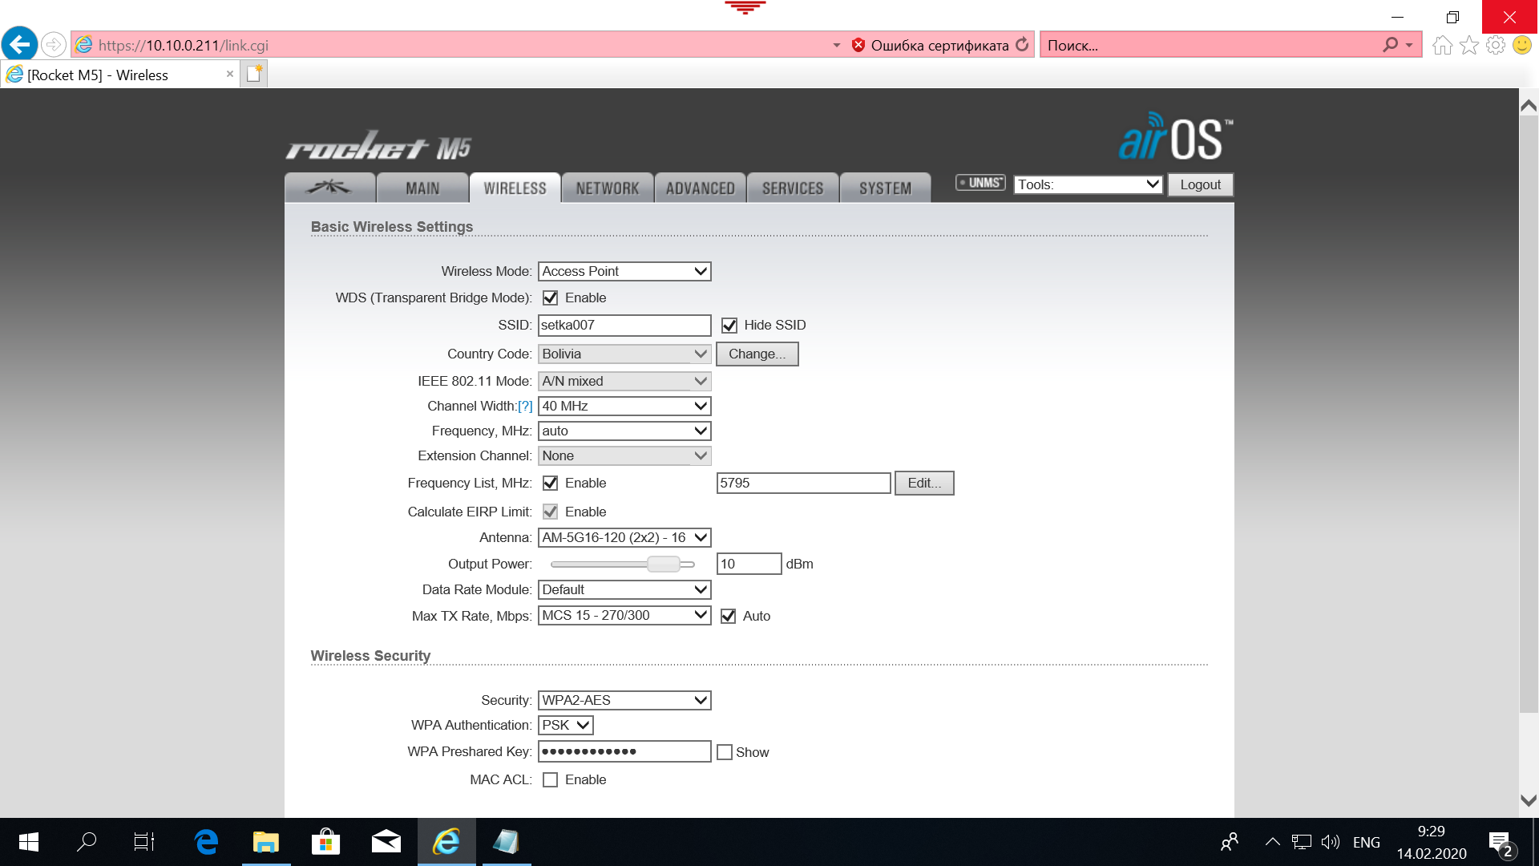Open File Explorer on taskbar

pyautogui.click(x=265, y=842)
